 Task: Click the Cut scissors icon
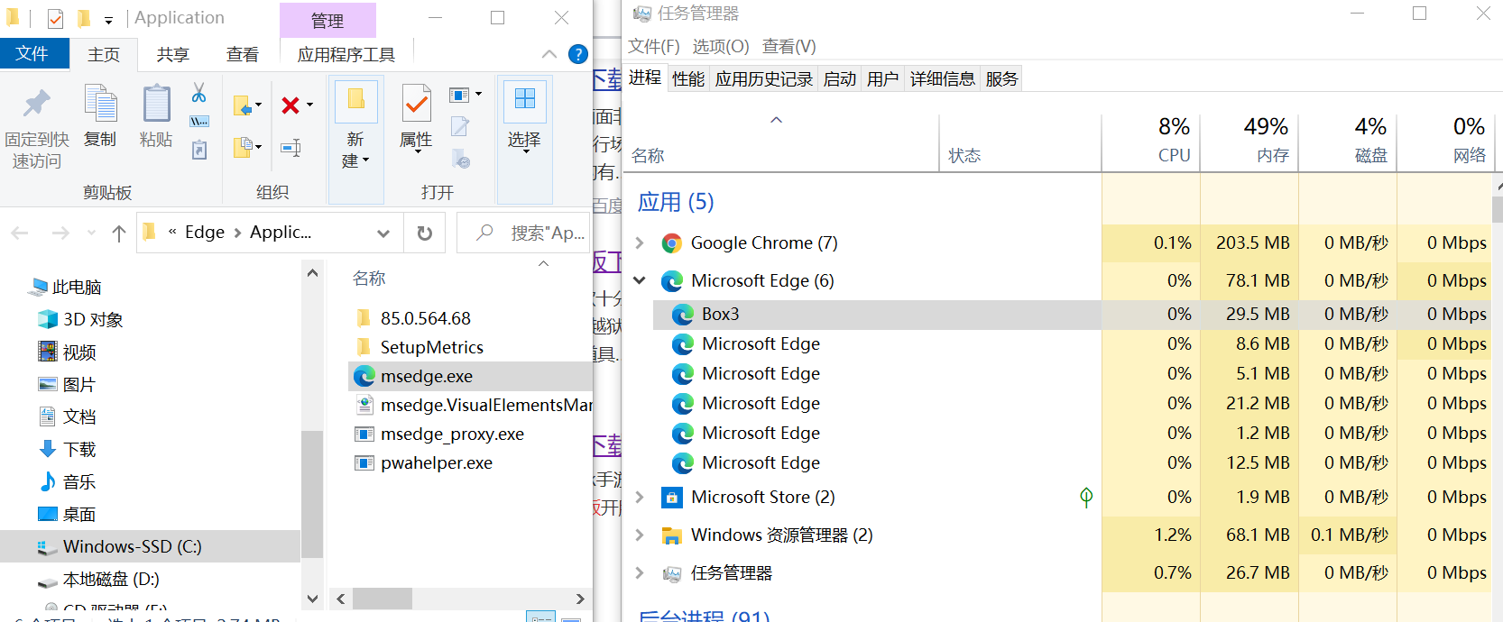199,92
